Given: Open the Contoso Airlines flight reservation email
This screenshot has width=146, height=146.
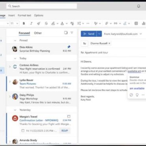Looking at the screenshot, I should pyautogui.click(x=42, y=69).
